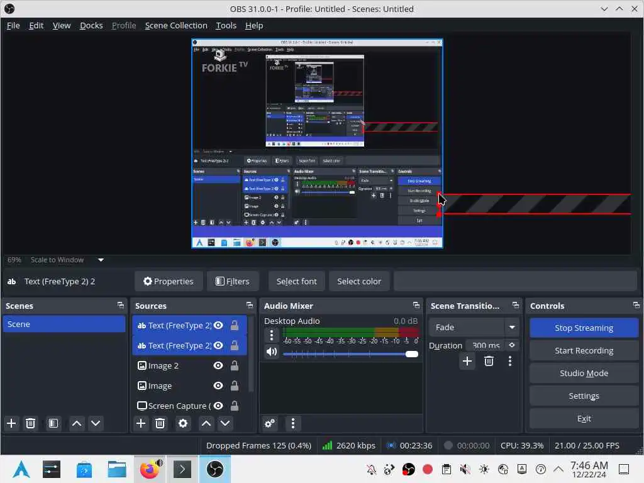Image resolution: width=644 pixels, height=483 pixels.
Task: Open the Fade transition dropdown
Action: pos(474,327)
